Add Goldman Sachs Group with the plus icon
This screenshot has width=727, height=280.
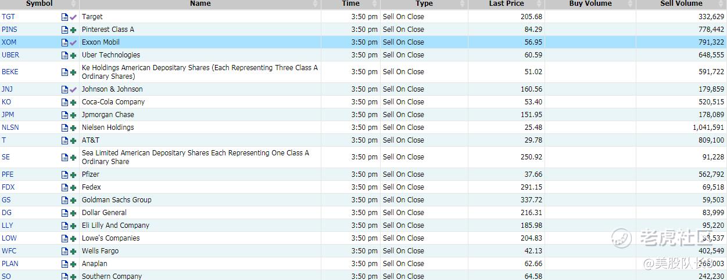tap(73, 200)
